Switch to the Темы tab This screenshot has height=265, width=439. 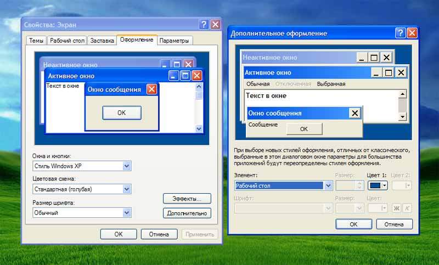click(36, 41)
